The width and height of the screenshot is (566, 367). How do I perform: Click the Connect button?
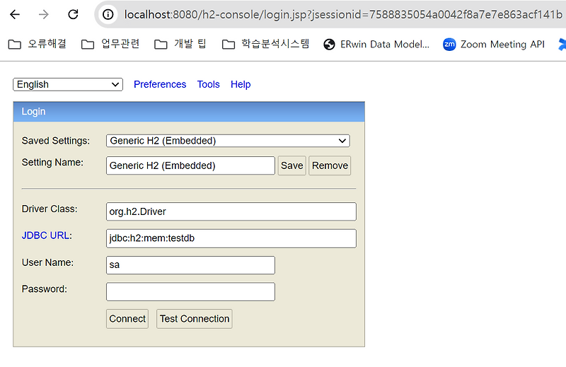coord(127,319)
